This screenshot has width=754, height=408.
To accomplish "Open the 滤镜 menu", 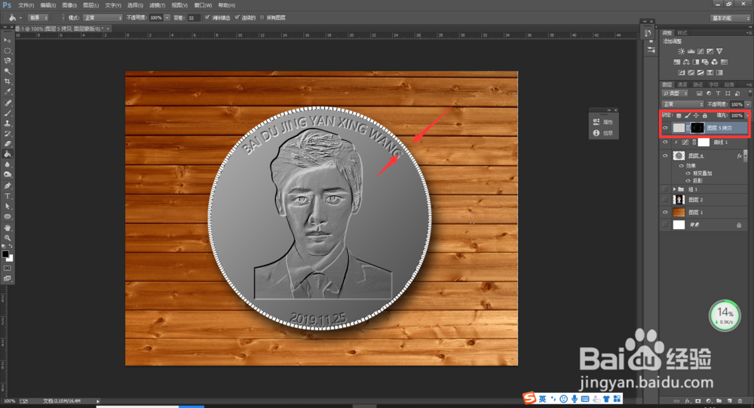I will (x=157, y=5).
